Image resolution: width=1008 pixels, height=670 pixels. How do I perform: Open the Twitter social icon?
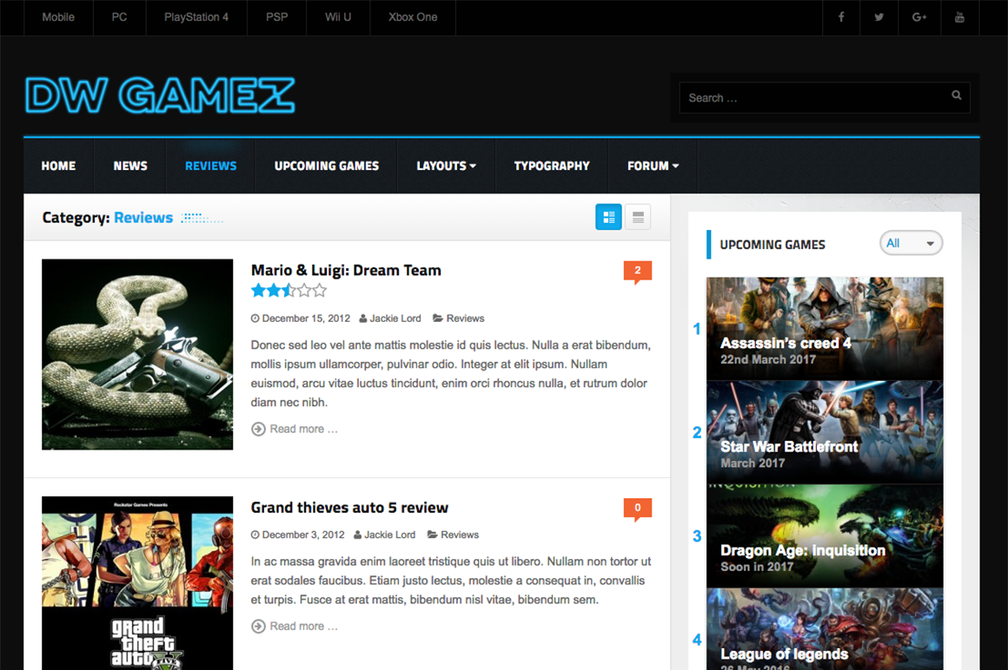pyautogui.click(x=879, y=17)
